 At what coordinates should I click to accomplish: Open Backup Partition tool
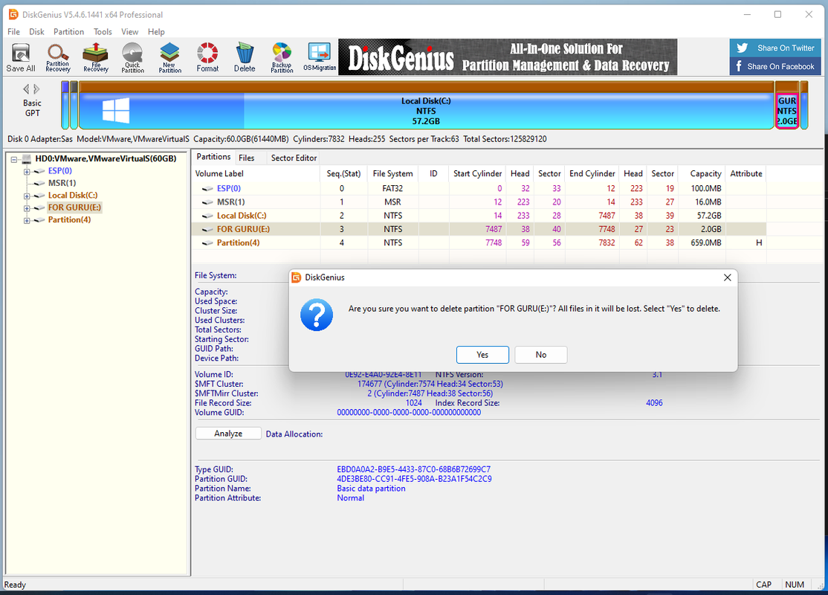[282, 57]
